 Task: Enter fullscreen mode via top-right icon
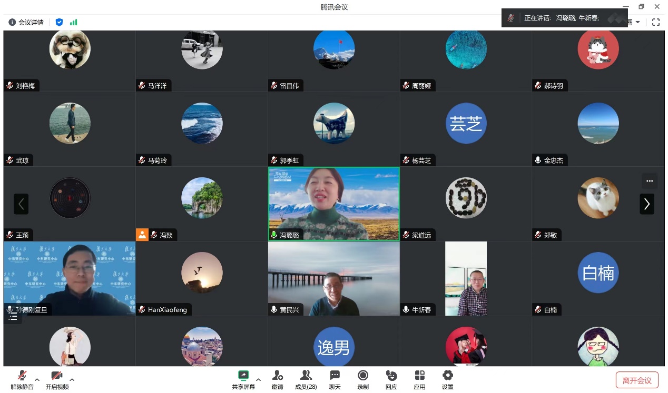tap(656, 22)
